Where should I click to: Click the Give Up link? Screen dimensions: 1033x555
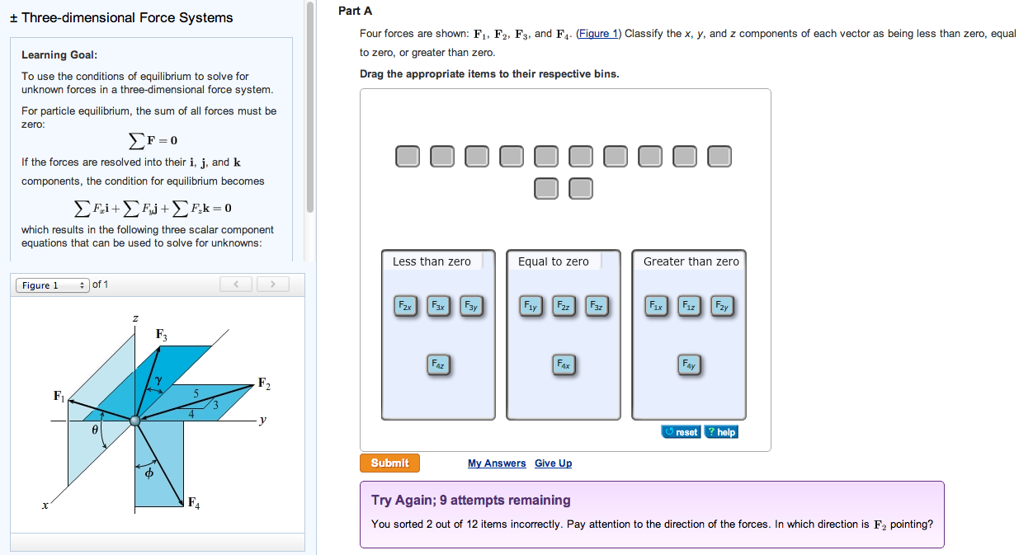click(x=553, y=463)
